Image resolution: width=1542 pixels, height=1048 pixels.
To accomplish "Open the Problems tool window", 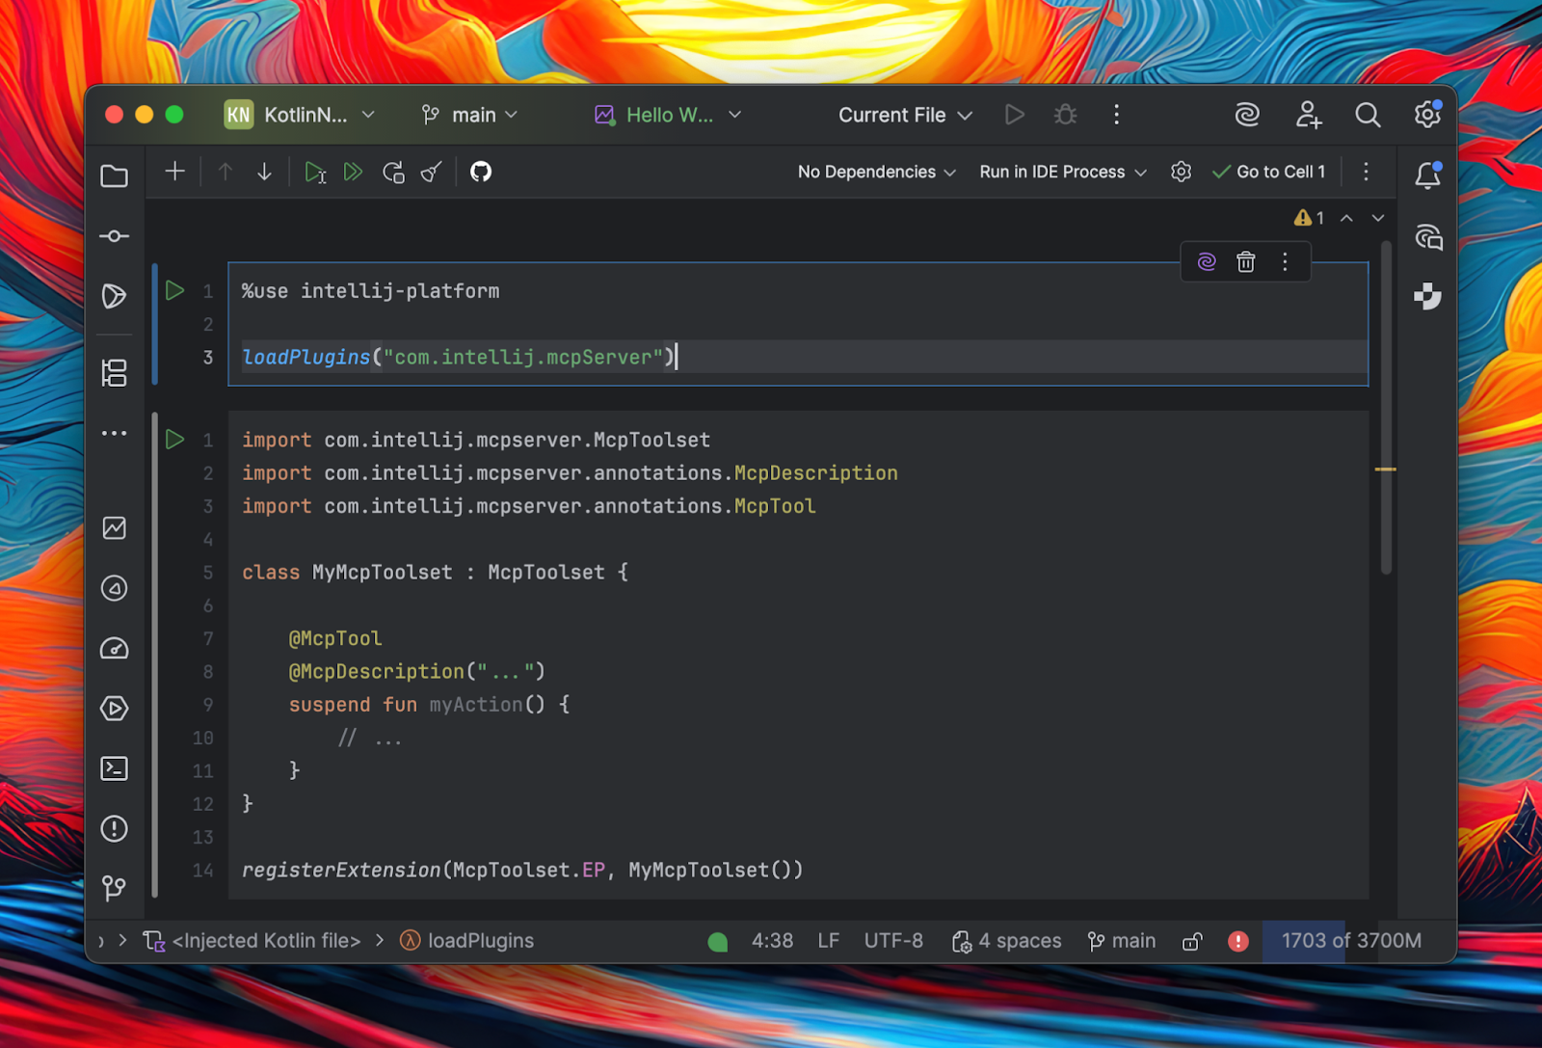I will (115, 829).
